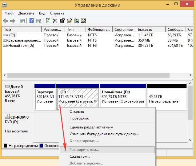Select the 49,23 ГБ Не распределена block
Image resolution: width=196 pixels, height=166 pixels.
tap(167, 97)
